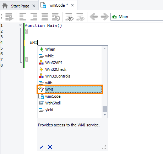The height and width of the screenshot is (154, 163).
Task: Close the Start Page tab
Action: 34,6
